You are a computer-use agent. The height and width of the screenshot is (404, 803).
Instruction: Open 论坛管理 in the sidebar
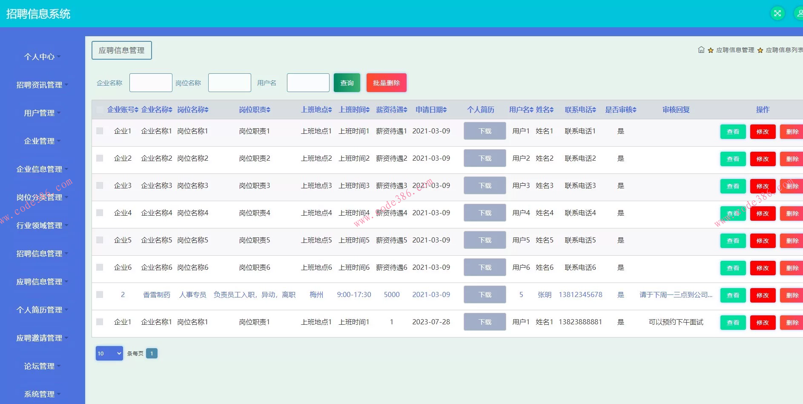point(42,366)
